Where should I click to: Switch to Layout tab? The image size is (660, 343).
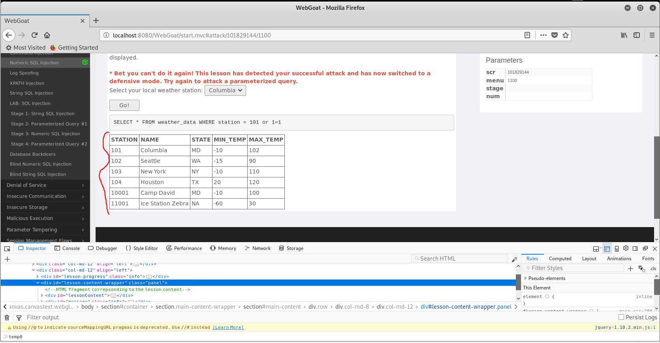click(589, 259)
